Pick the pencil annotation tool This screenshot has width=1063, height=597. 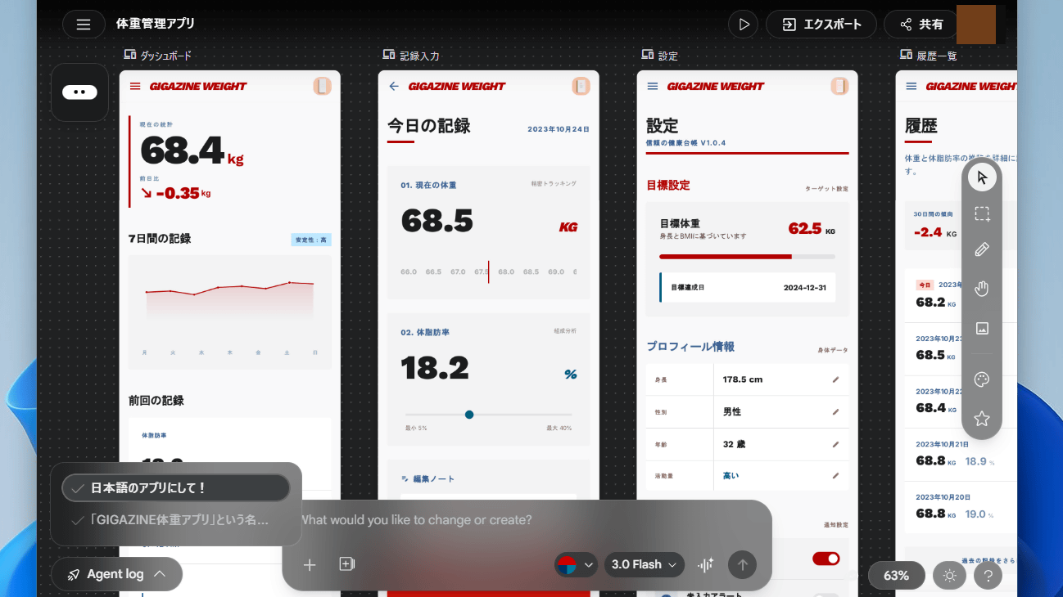[x=980, y=249]
